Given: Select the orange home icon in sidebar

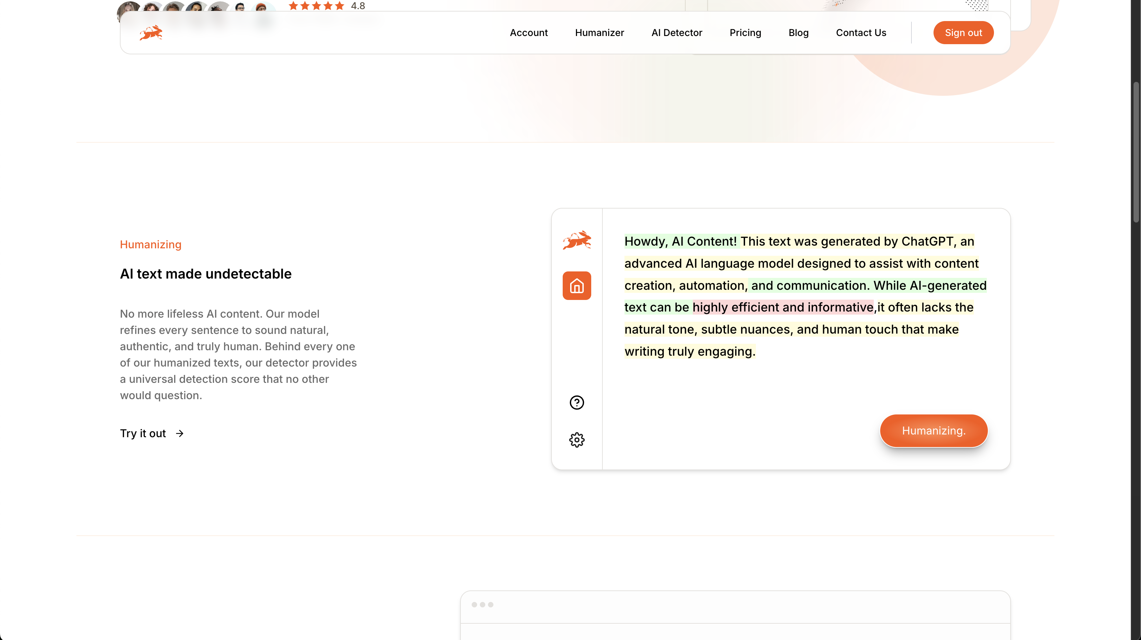Looking at the screenshot, I should click(x=577, y=286).
